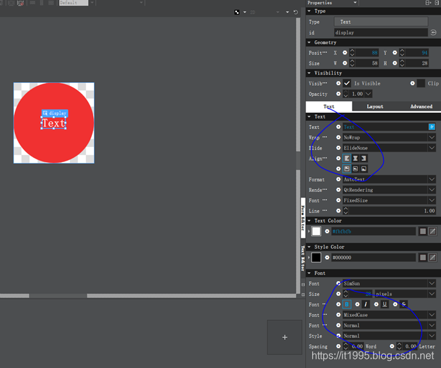Select top vertical text alignment
The height and width of the screenshot is (368, 441).
[x=347, y=169]
